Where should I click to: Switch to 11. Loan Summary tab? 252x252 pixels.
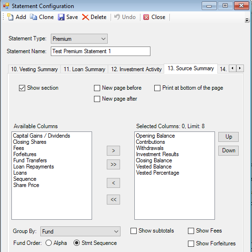pyautogui.click(x=84, y=69)
